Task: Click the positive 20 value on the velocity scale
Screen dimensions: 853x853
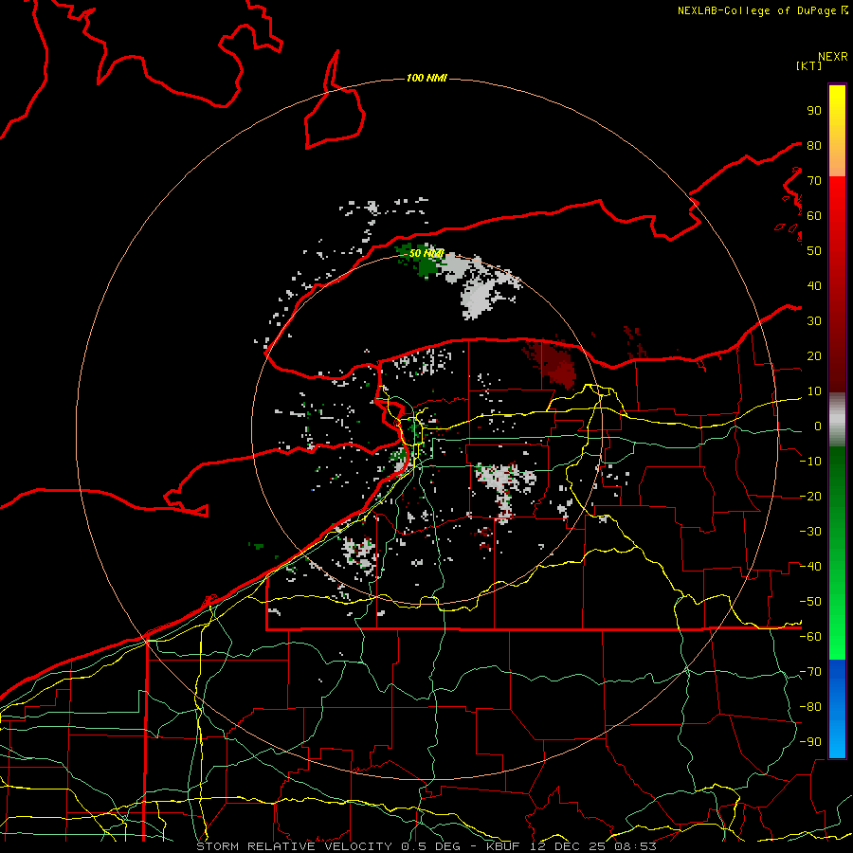Action: (x=814, y=356)
